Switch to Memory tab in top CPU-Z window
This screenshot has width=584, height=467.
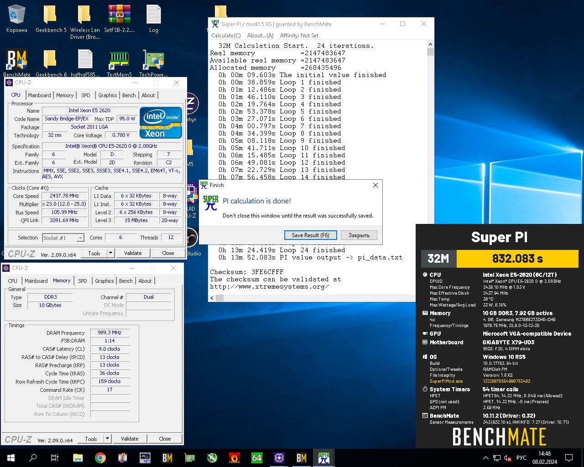pyautogui.click(x=65, y=95)
